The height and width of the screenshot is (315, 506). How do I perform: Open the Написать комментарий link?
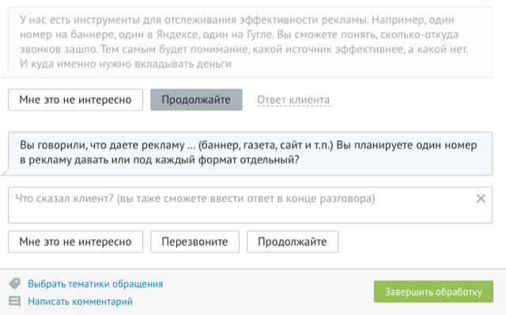click(80, 302)
